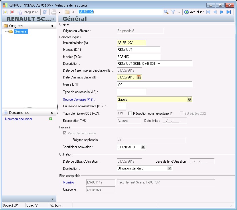Maximize the window
Image resolution: width=237 pixels, height=210 pixels.
point(220,5)
